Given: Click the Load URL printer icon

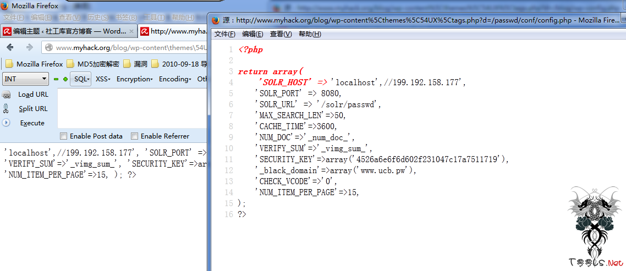Looking at the screenshot, I should (x=6, y=95).
